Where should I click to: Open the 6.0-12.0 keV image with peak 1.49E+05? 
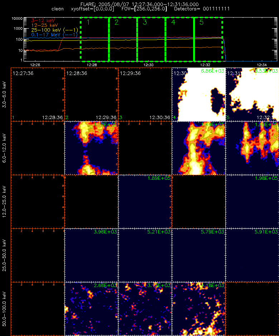(252, 148)
